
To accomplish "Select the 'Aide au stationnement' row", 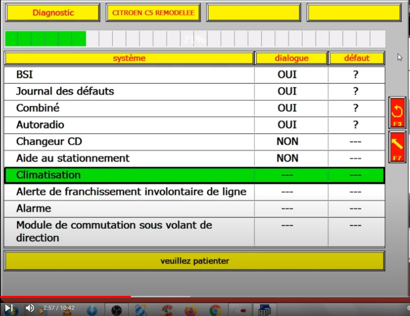I will pos(194,158).
